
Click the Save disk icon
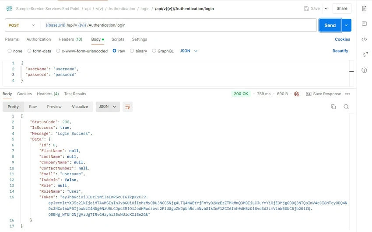[x=306, y=9]
